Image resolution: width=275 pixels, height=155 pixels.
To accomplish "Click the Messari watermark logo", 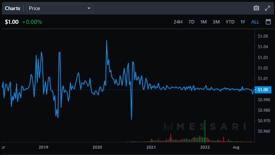I will (x=205, y=127).
